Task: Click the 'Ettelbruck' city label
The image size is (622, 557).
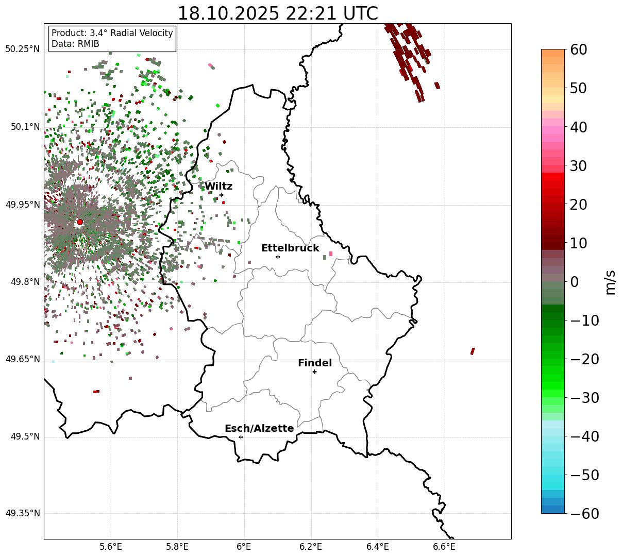Action: [290, 248]
